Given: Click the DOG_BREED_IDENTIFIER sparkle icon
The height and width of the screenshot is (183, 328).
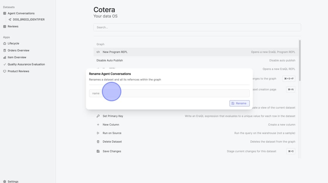Looking at the screenshot, I should [10, 20].
